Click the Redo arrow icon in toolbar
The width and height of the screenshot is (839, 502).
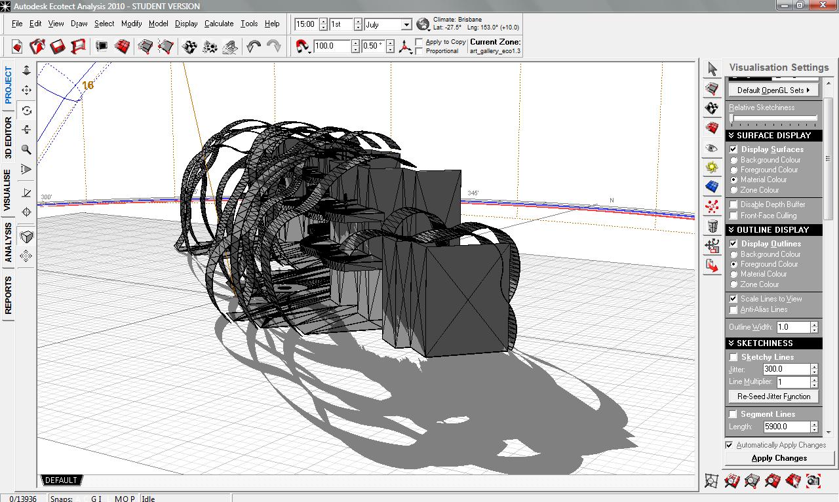pos(274,47)
